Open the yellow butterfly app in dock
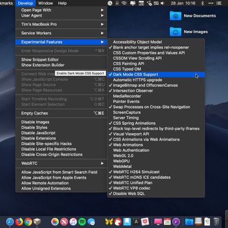Viewport: 228px width, 228px height. [x=109, y=222]
